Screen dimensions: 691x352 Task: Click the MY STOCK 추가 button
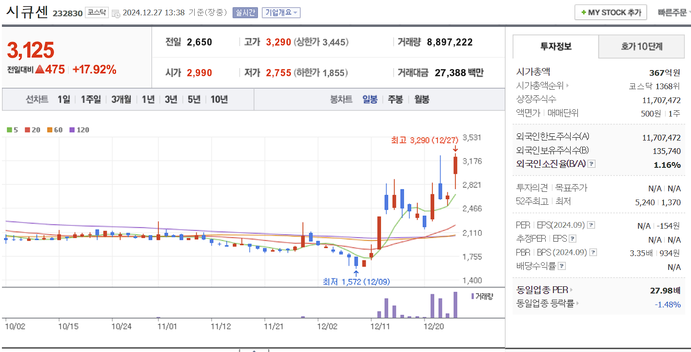610,12
